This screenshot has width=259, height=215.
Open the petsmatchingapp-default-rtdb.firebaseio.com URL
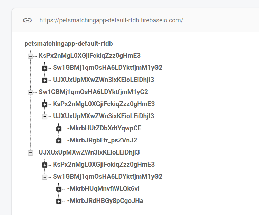(111, 20)
